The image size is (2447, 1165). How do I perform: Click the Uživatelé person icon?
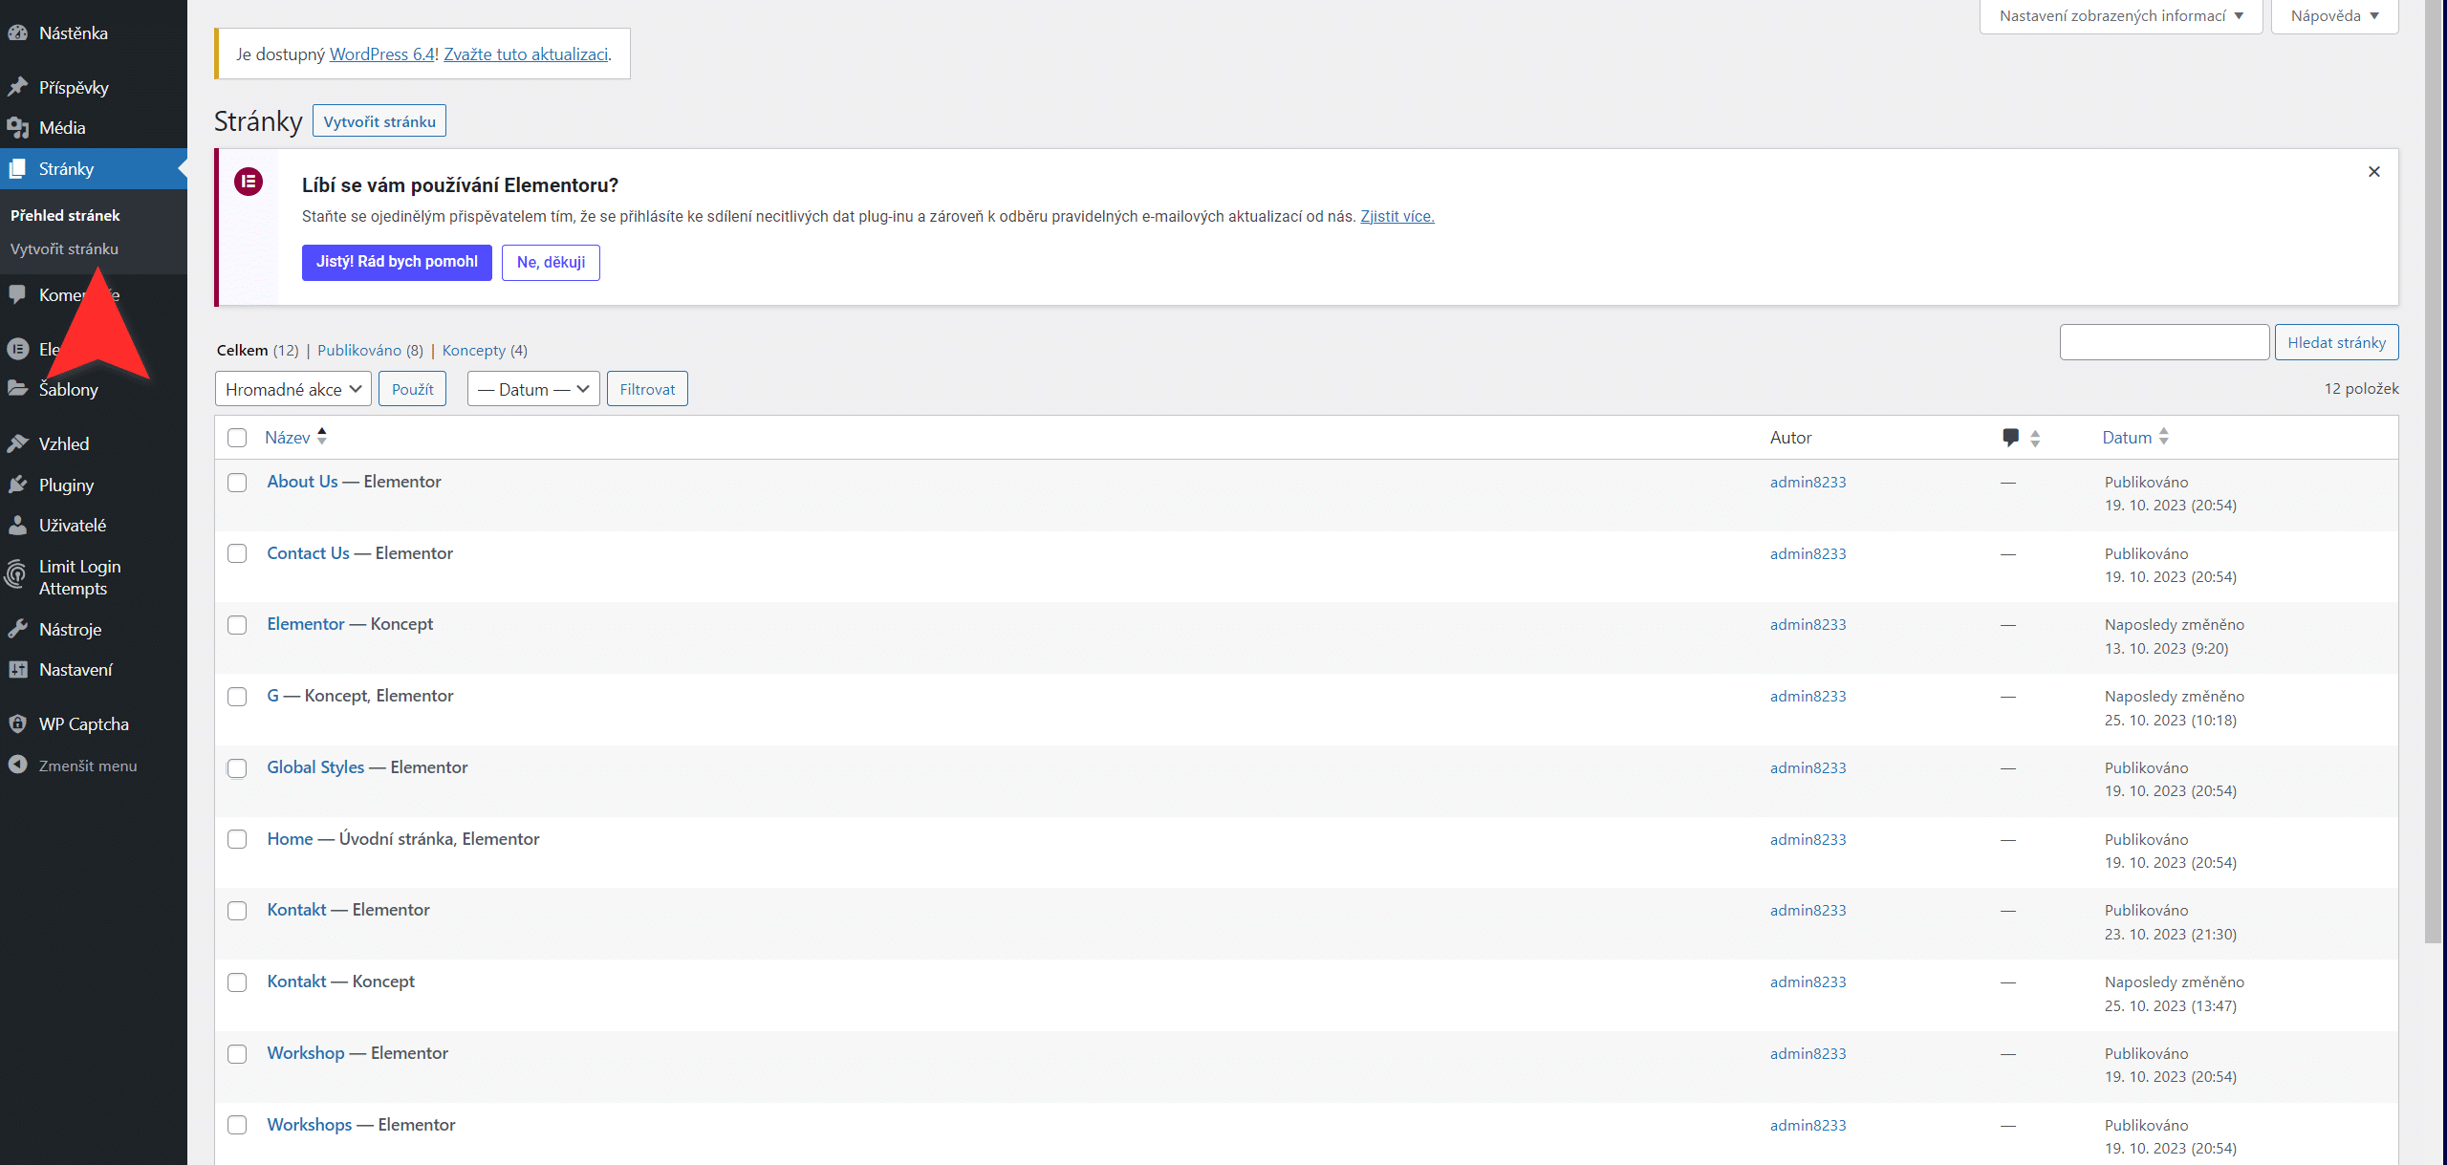coord(17,525)
